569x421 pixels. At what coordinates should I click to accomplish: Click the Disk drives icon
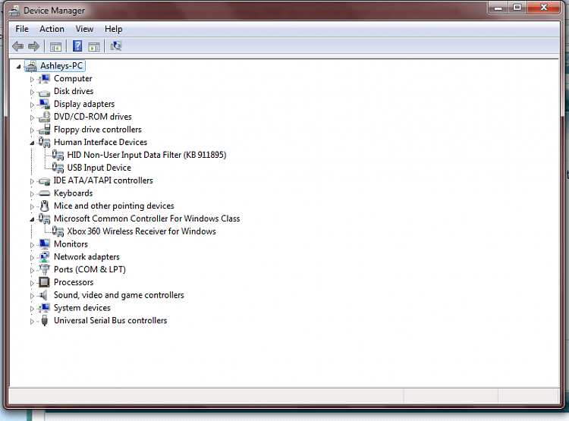44,93
